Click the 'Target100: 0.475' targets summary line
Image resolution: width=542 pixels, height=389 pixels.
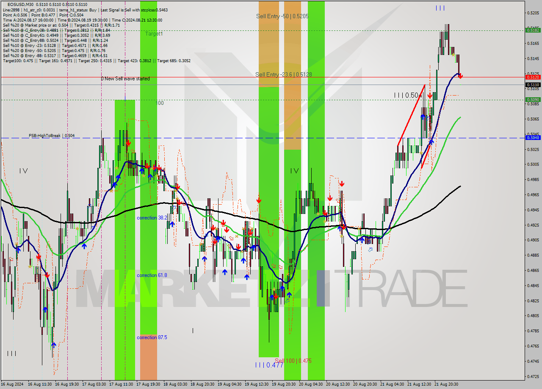coord(97,60)
